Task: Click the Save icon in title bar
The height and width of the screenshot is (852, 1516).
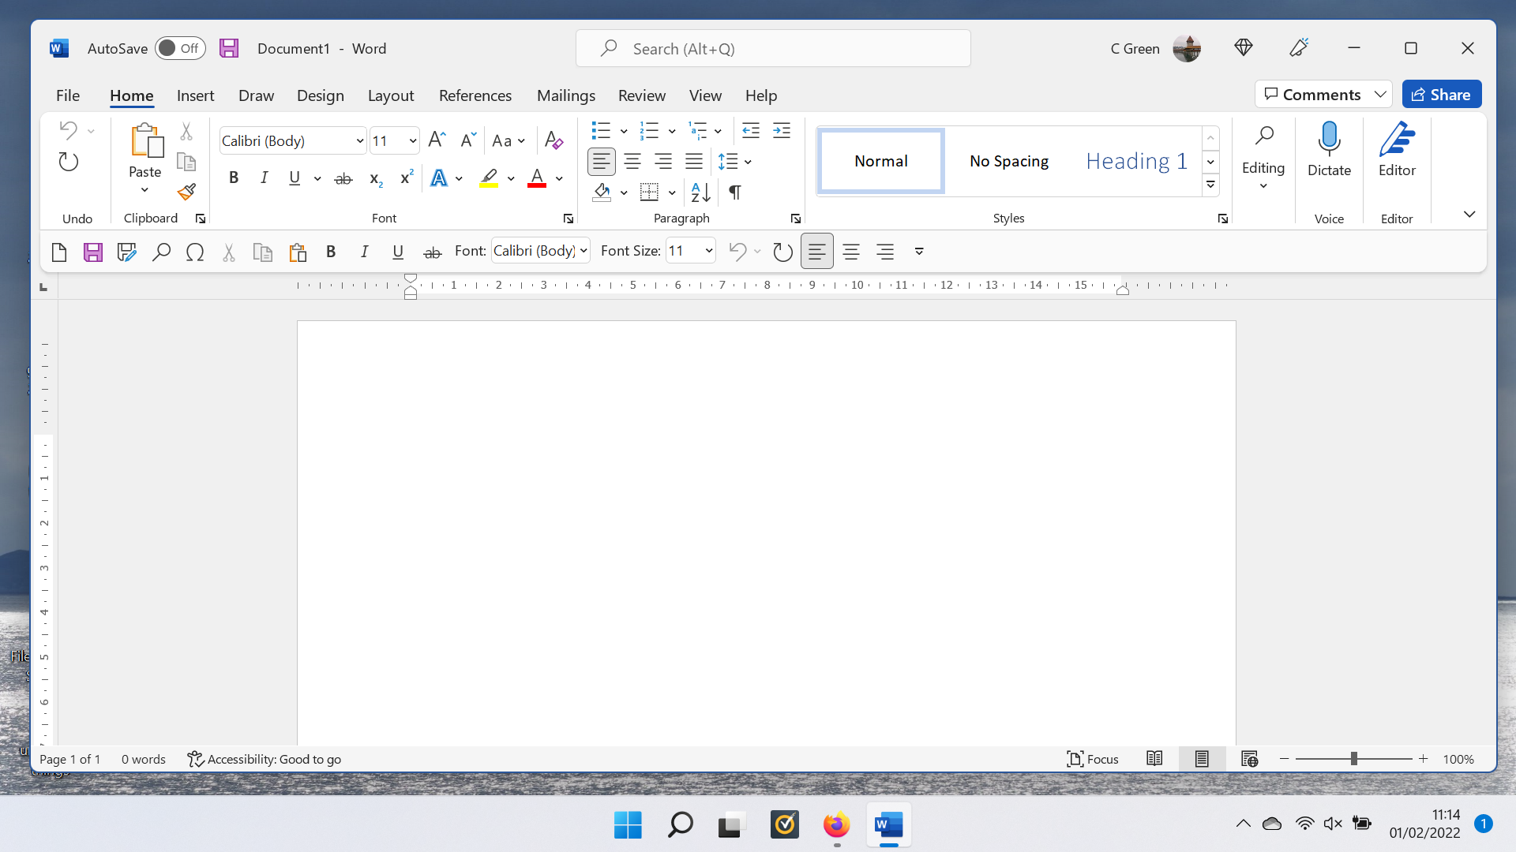Action: (x=229, y=48)
